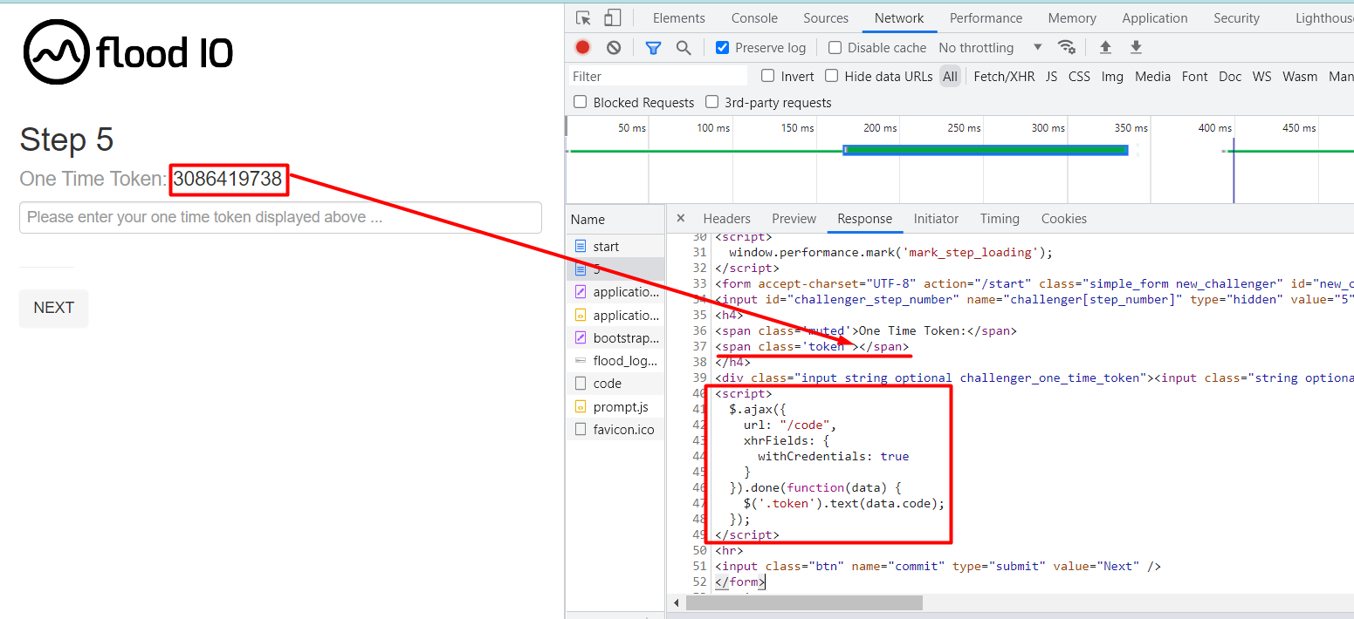
Task: Clear the network log
Action: pyautogui.click(x=614, y=47)
